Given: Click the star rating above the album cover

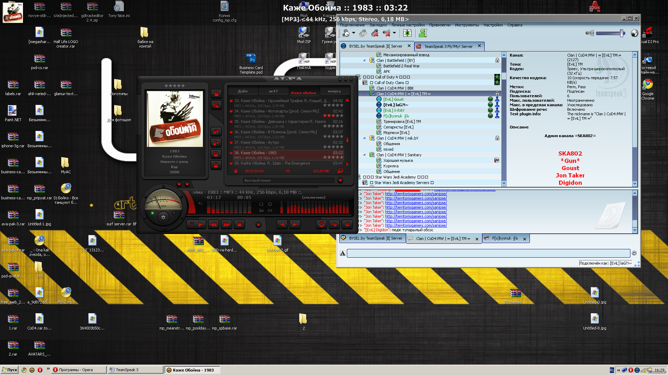Looking at the screenshot, I should tap(175, 85).
